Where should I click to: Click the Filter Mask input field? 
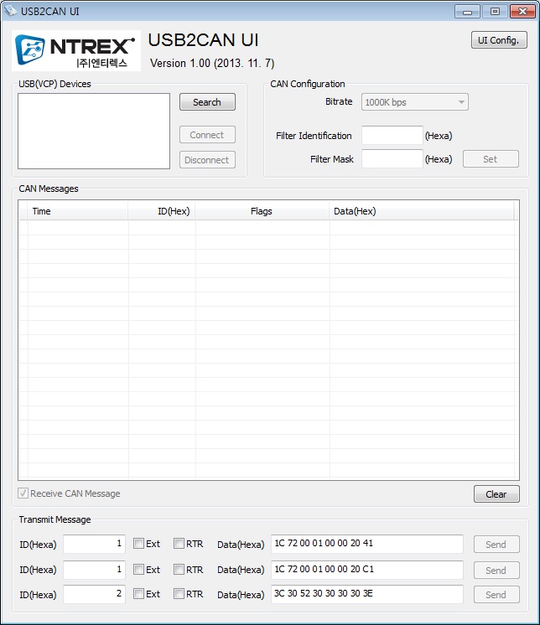pyautogui.click(x=392, y=159)
